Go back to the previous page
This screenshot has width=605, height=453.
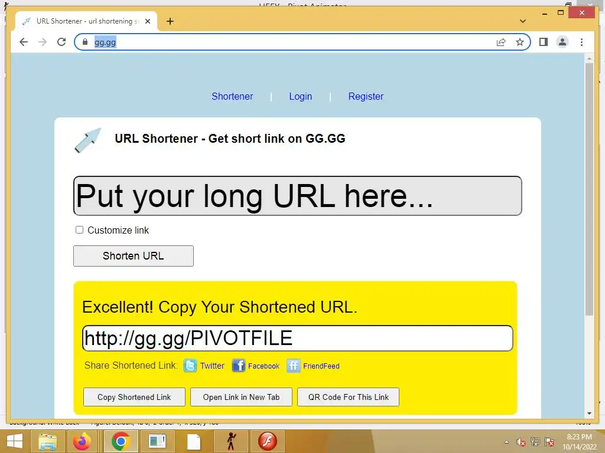[x=24, y=42]
